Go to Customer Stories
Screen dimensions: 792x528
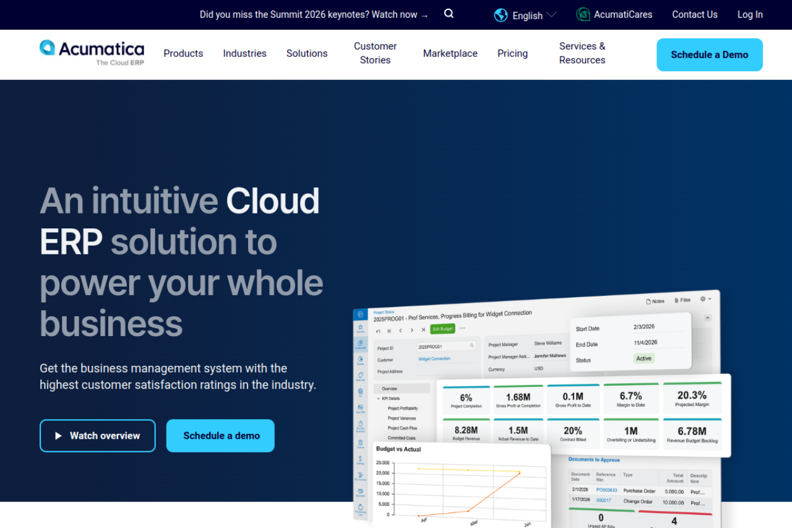point(375,53)
